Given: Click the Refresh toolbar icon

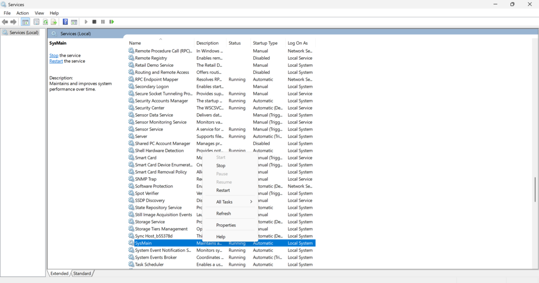Looking at the screenshot, I should (45, 22).
